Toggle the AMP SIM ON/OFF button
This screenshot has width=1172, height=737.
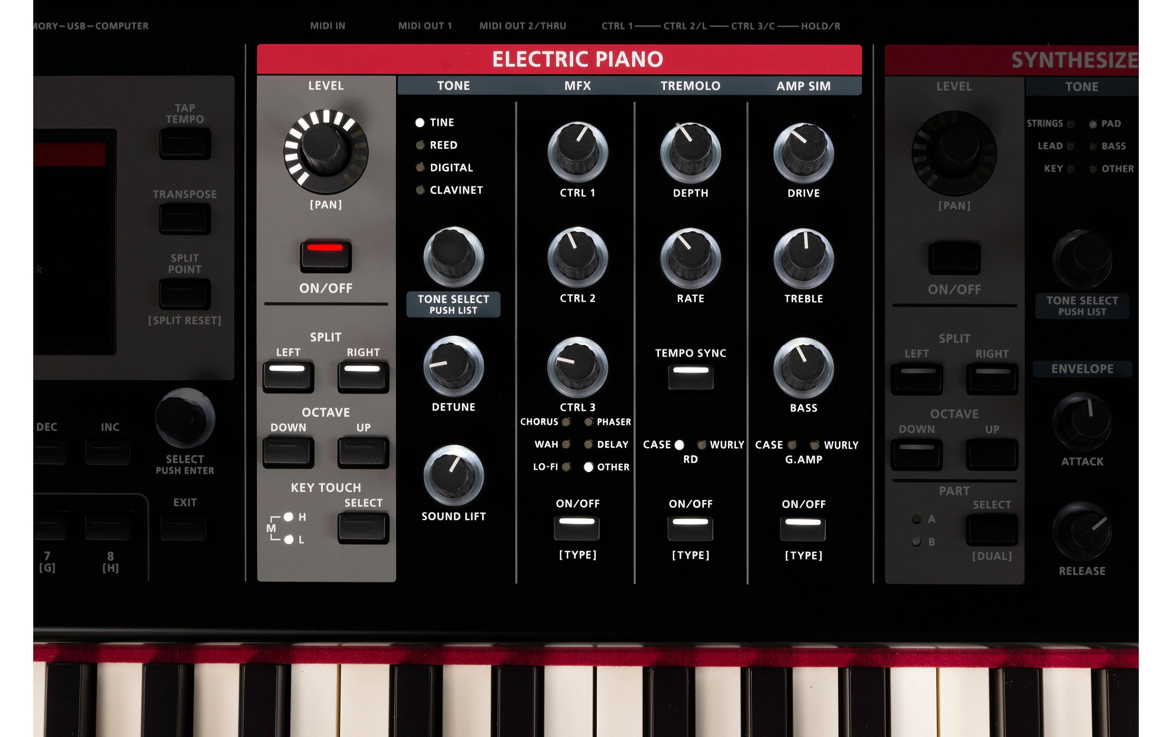(803, 529)
